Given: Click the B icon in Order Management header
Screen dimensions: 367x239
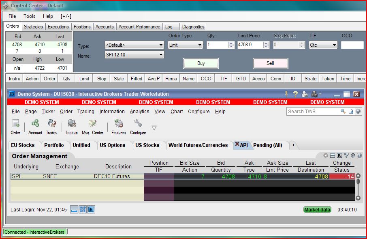Looking at the screenshot, I should click(339, 155).
